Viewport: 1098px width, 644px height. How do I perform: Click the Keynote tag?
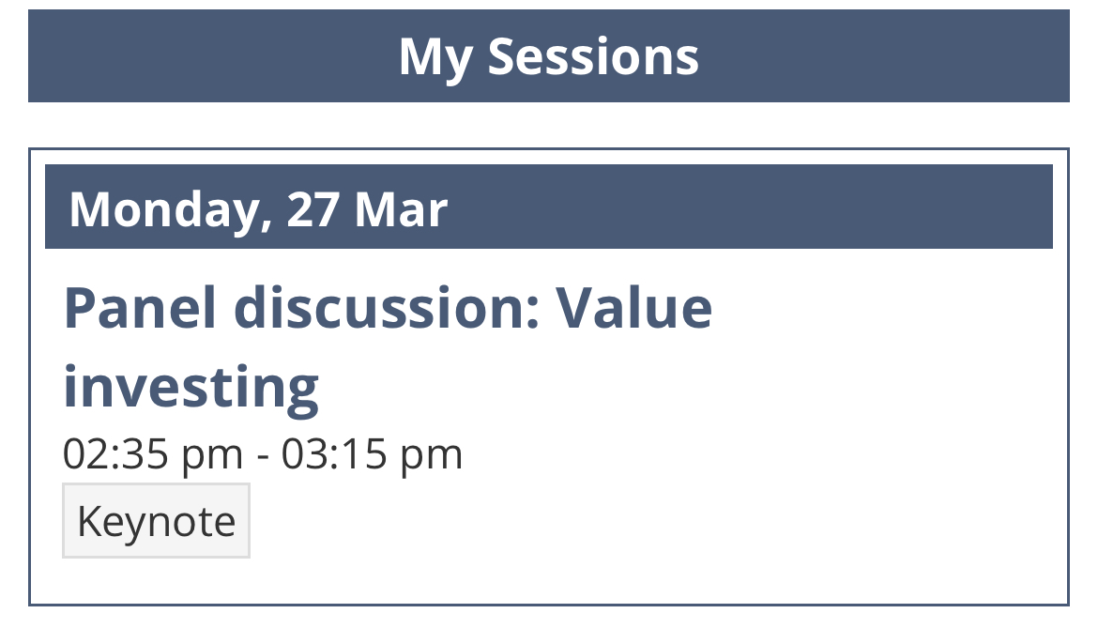tap(156, 521)
